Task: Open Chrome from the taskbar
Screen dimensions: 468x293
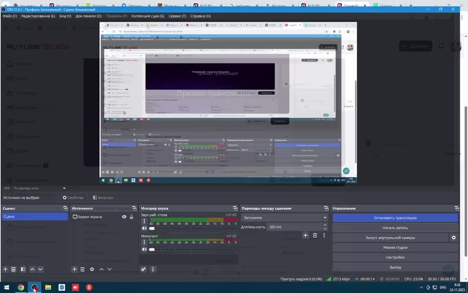Action: tap(20, 288)
